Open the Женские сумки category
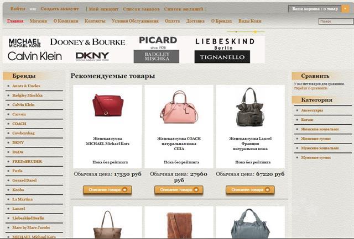The width and height of the screenshot is (354, 239). (x=316, y=139)
